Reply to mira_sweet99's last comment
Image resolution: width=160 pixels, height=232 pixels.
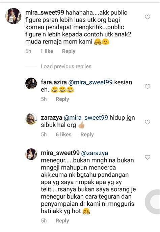pyautogui.click(x=62, y=221)
